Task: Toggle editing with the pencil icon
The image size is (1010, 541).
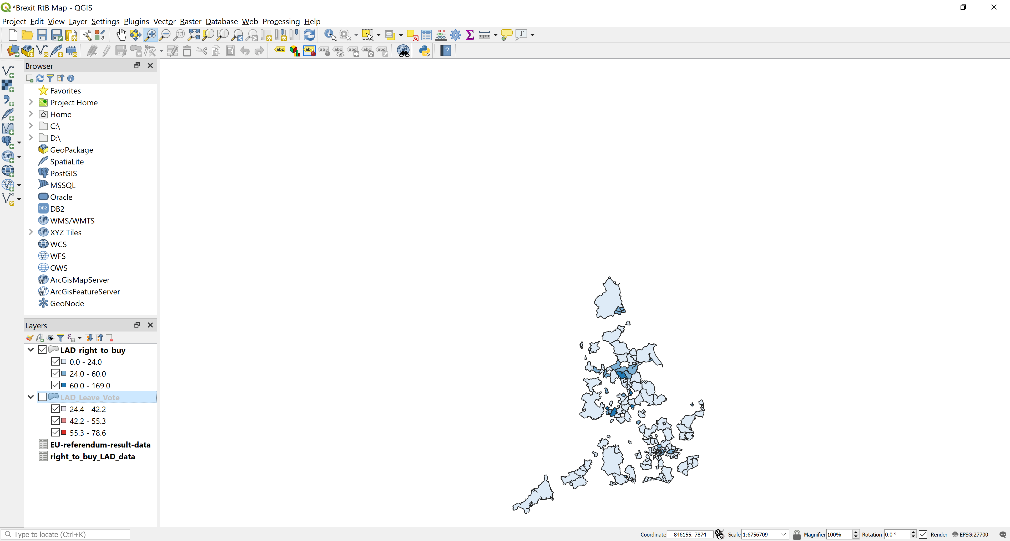Action: [105, 50]
